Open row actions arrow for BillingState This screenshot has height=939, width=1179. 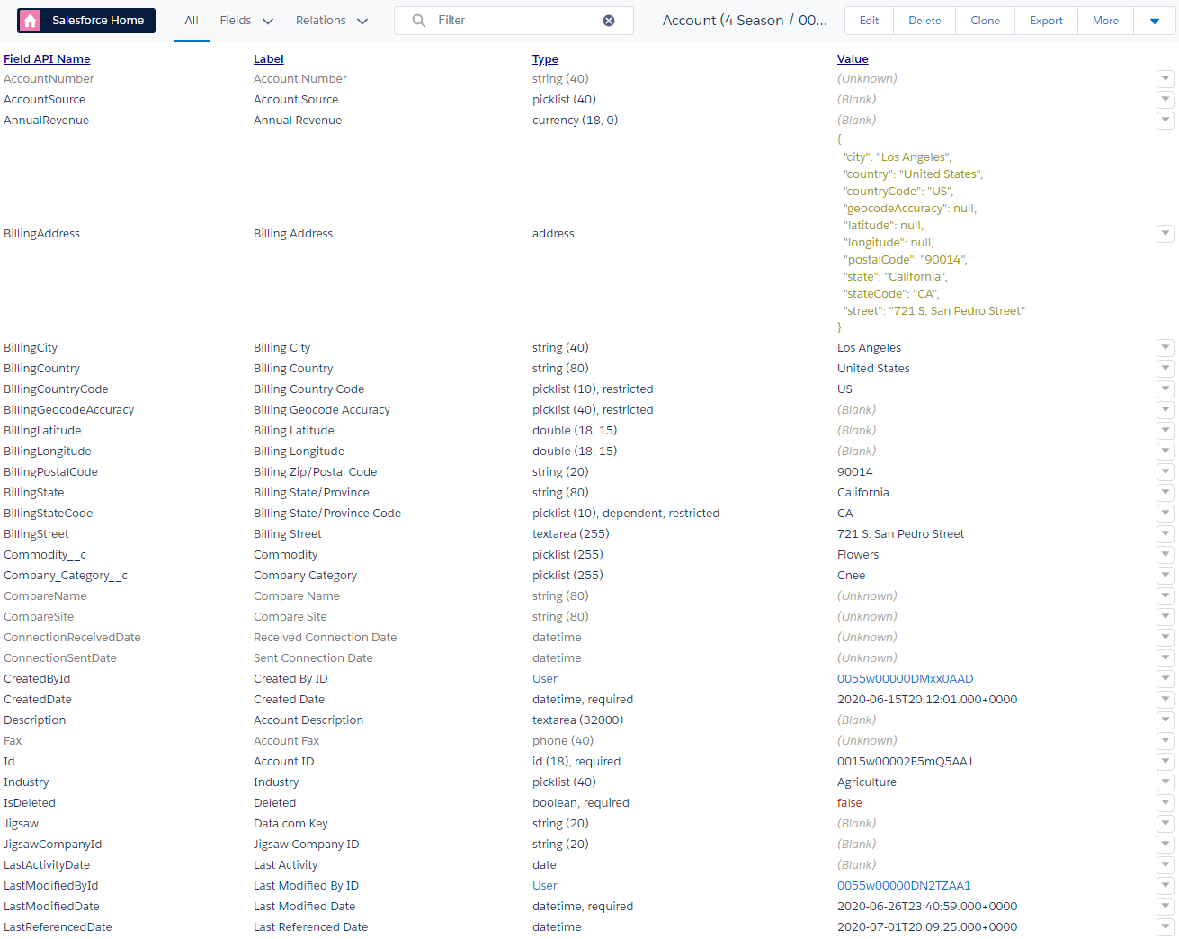pyautogui.click(x=1166, y=493)
